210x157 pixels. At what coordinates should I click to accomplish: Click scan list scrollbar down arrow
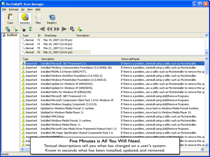206,53
